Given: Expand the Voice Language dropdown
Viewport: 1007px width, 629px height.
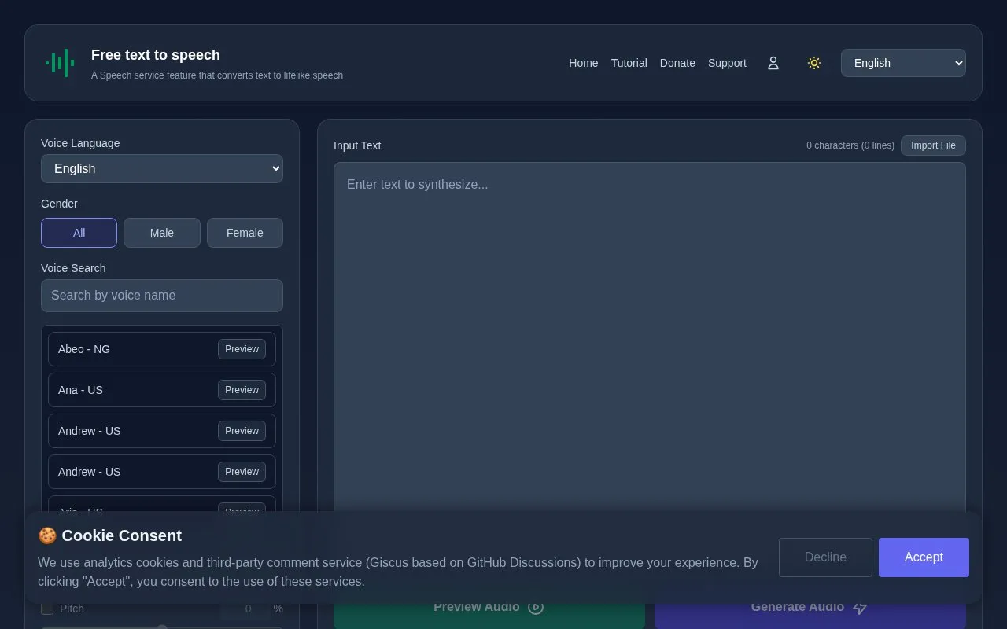Looking at the screenshot, I should pos(162,168).
